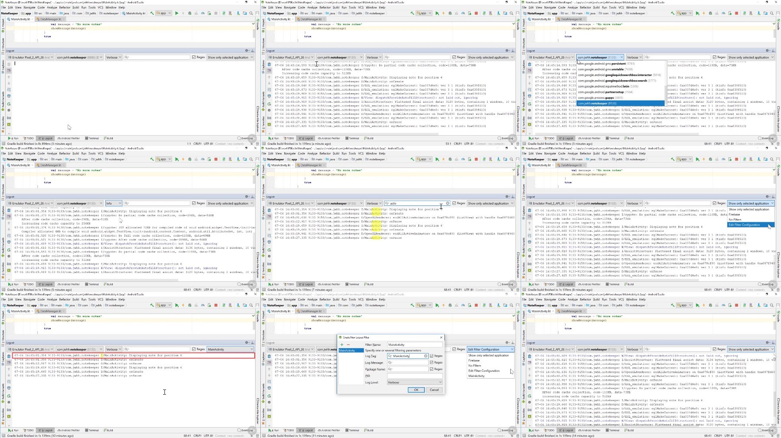
Task: Click the Filter Name field in the dialog
Action: tap(415, 345)
